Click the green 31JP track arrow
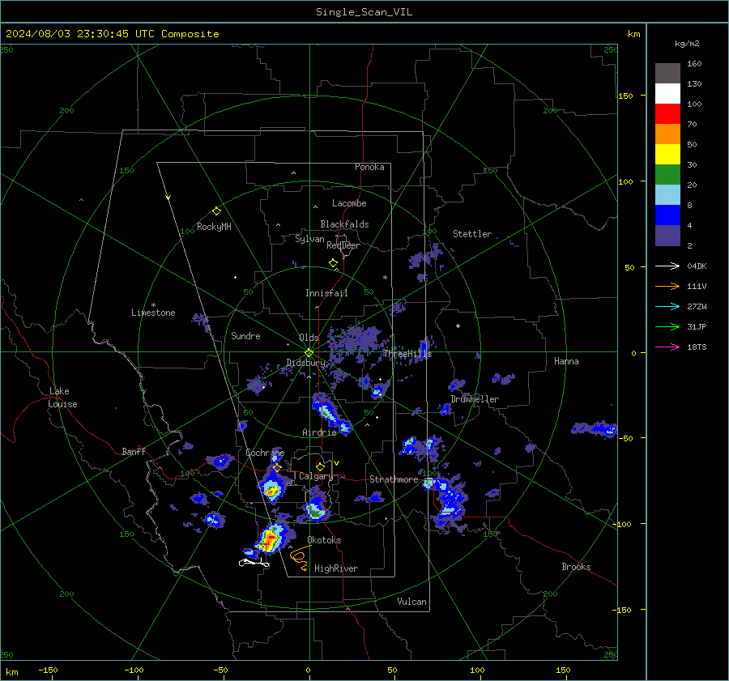 (667, 327)
